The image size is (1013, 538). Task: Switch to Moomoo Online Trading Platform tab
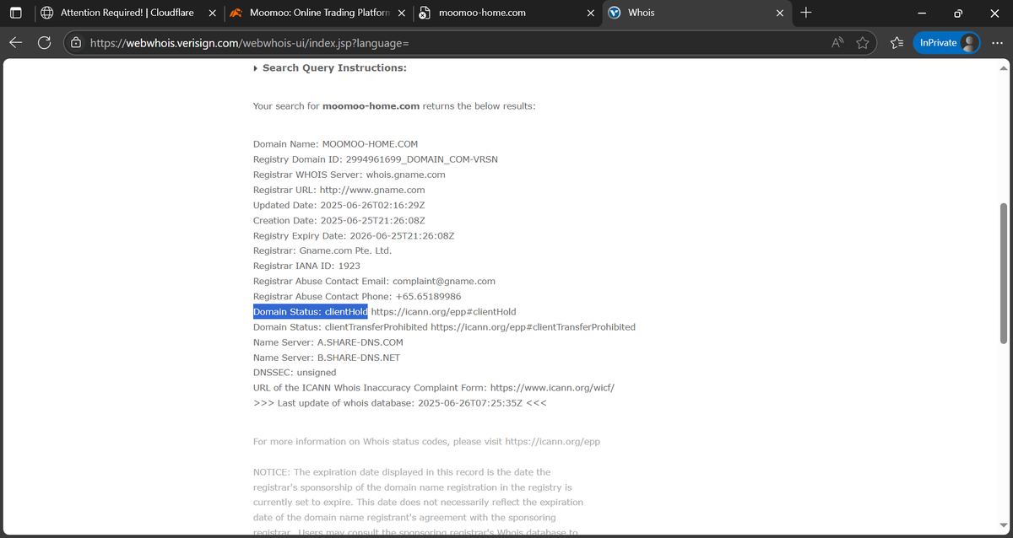pyautogui.click(x=317, y=13)
